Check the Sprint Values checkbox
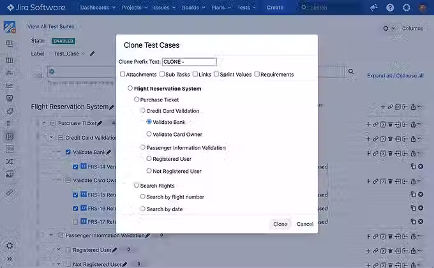This screenshot has height=268, width=434. pyautogui.click(x=216, y=74)
